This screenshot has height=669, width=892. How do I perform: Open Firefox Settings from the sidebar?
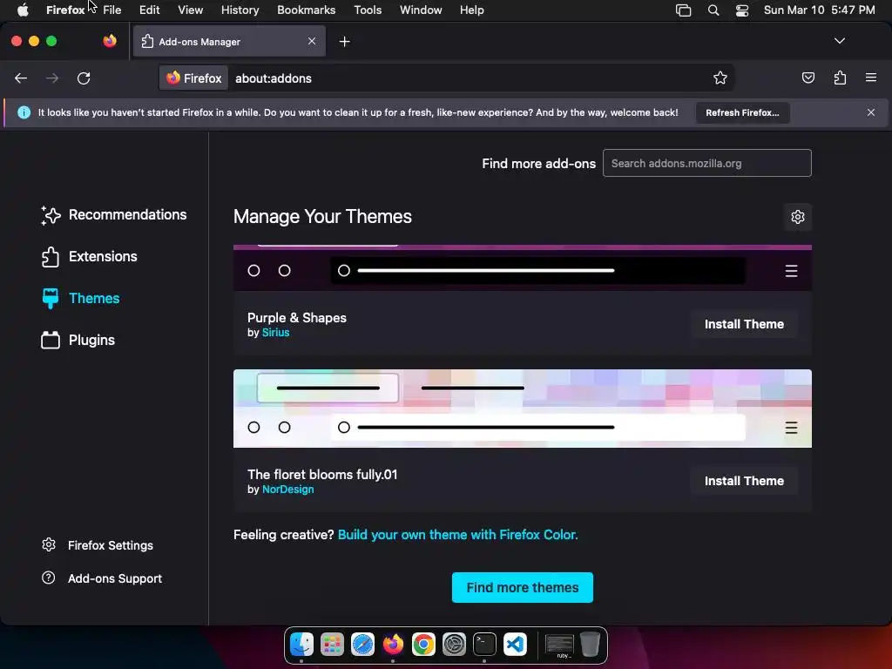(98, 545)
